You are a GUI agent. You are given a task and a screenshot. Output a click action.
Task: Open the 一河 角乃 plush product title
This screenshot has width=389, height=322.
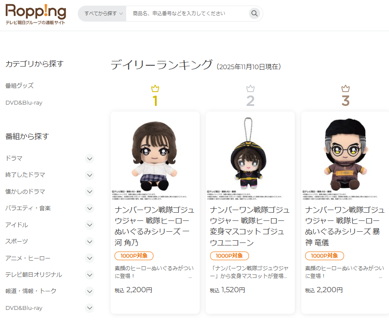click(x=154, y=226)
